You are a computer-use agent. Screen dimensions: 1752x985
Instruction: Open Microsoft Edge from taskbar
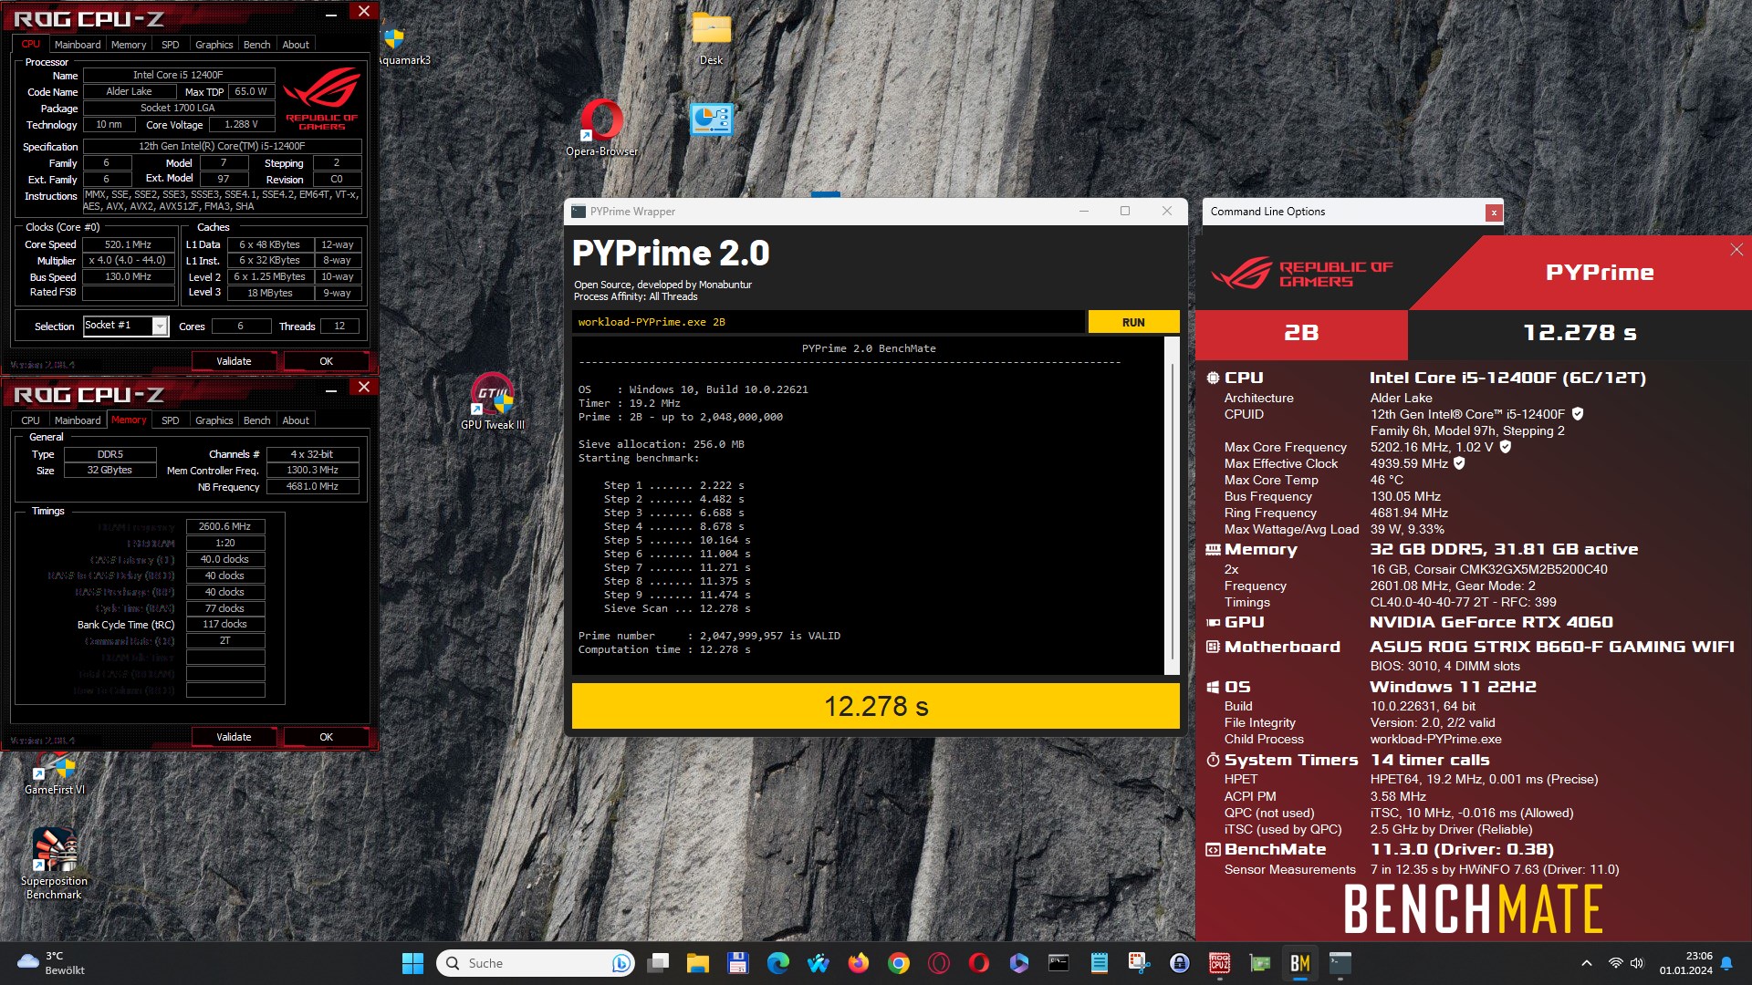[x=778, y=963]
